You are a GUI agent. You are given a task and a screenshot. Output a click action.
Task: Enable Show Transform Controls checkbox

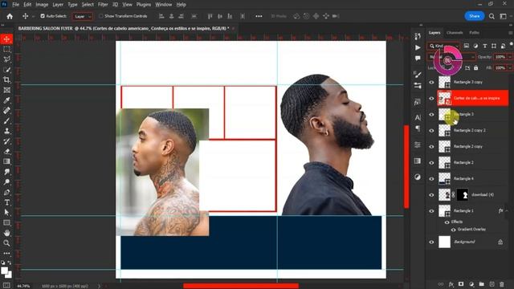(101, 16)
